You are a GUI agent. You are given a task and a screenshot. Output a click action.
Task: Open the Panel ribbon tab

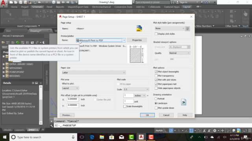coord(49,7)
